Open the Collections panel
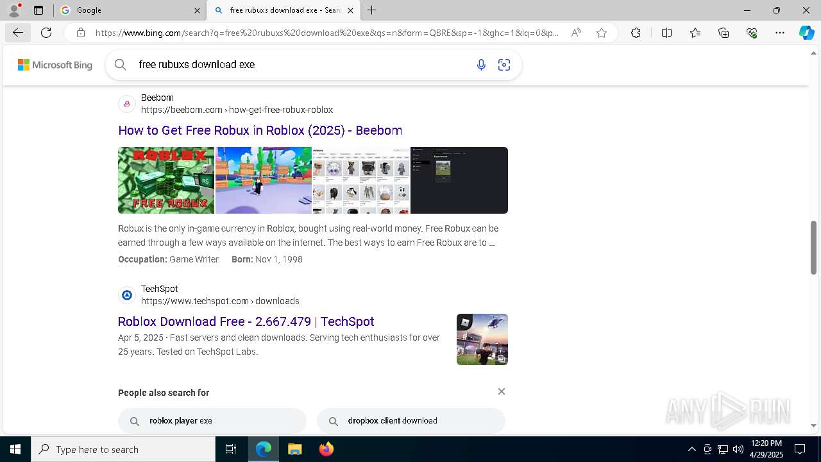This screenshot has width=821, height=462. coord(724,33)
